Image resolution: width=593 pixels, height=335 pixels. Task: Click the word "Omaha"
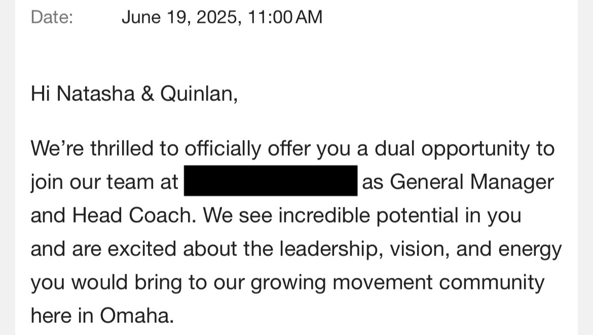[136, 316]
